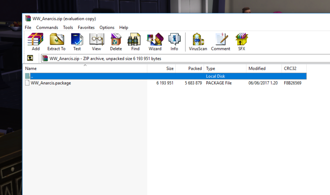
Task: Click the archive path address field
Action: coord(185,58)
